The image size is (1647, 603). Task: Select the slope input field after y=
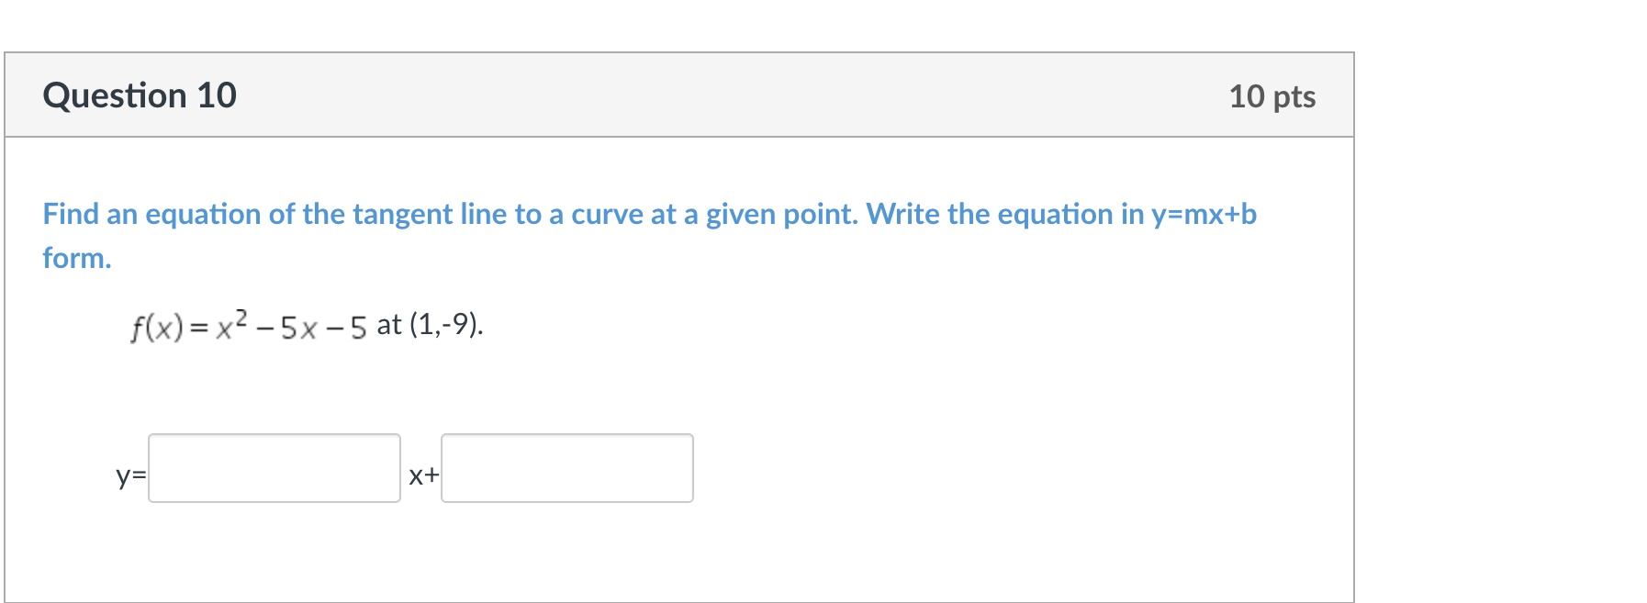(273, 468)
